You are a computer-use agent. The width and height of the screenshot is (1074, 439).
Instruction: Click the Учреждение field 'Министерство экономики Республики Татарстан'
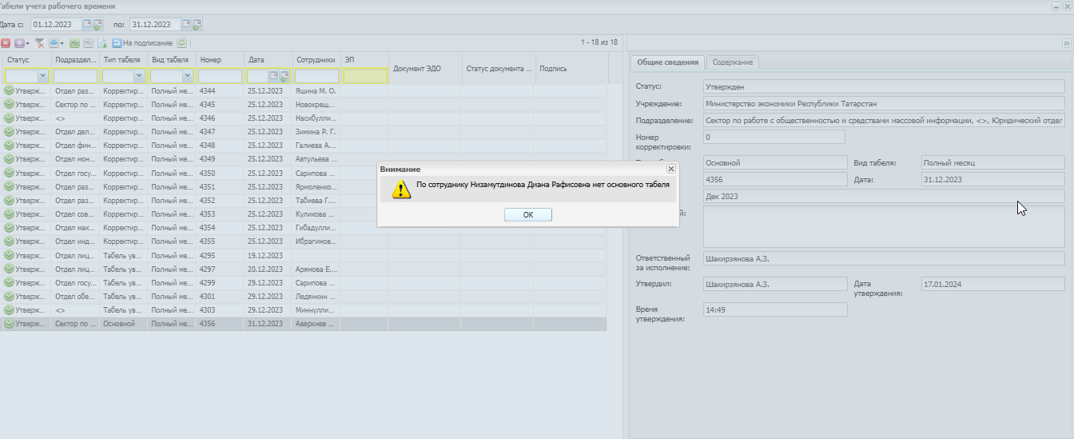[x=884, y=103]
